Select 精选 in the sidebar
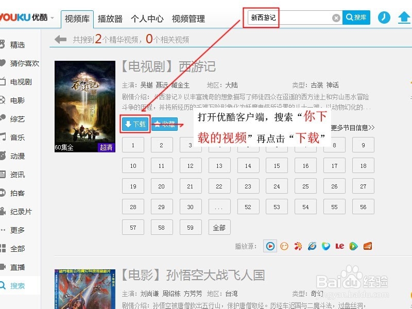The width and height of the screenshot is (412, 309). 18,45
